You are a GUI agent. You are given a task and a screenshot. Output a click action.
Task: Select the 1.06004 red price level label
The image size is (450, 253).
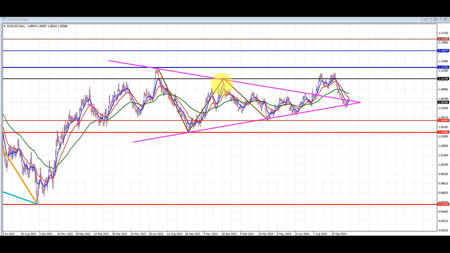click(443, 121)
